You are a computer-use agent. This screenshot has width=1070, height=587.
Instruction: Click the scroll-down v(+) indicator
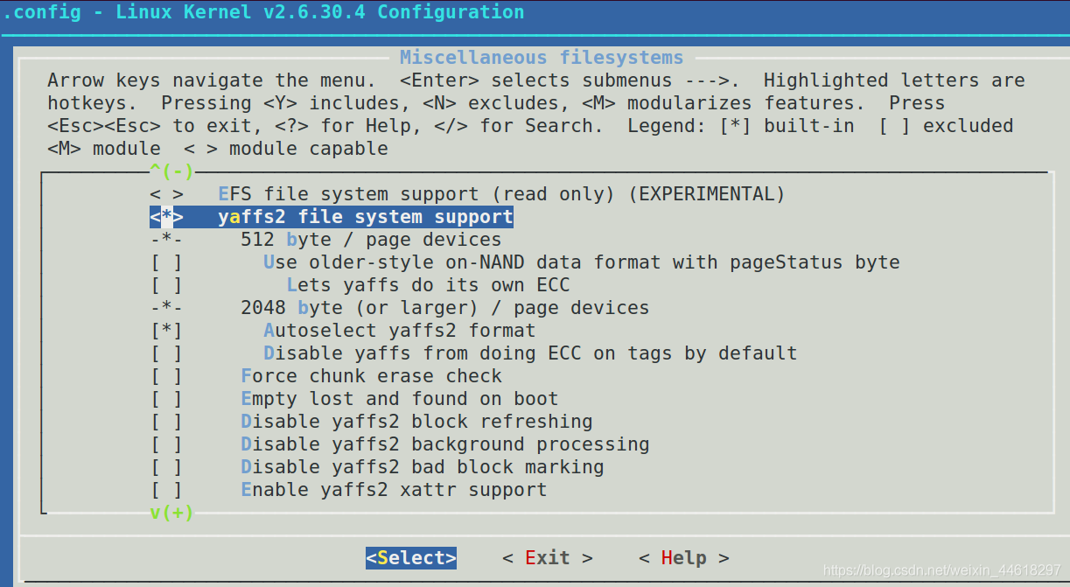171,513
